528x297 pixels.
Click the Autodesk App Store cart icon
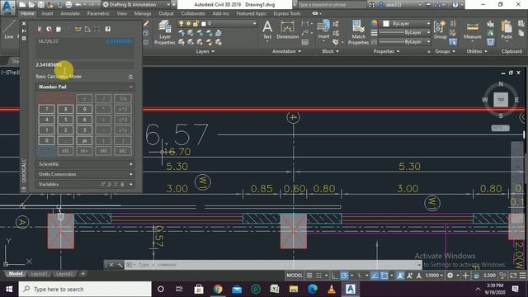point(429,5)
